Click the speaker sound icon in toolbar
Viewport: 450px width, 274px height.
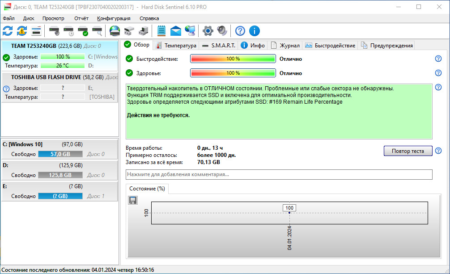pyautogui.click(x=222, y=31)
